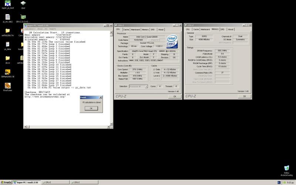296x185 pixels.
Task: Maximize the Super PI window
Action: click(108, 26)
